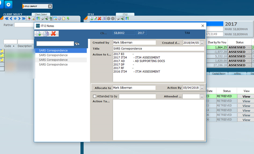Image resolution: width=254 pixels, height=154 pixels.
Task: Click the sort arrows icon in Client Select toolbar
Action: tap(38, 19)
